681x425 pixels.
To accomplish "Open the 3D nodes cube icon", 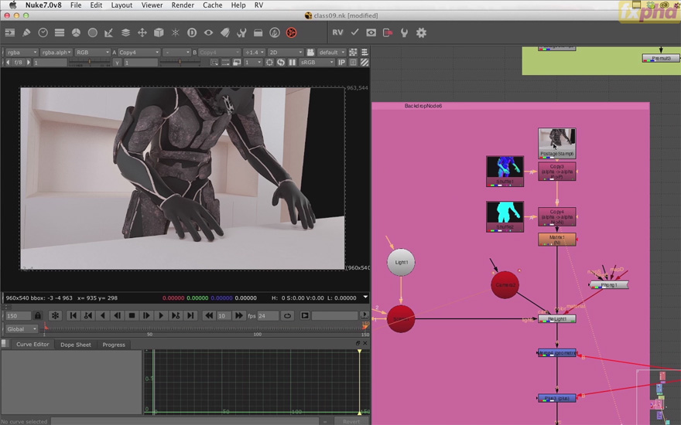I will (x=159, y=32).
